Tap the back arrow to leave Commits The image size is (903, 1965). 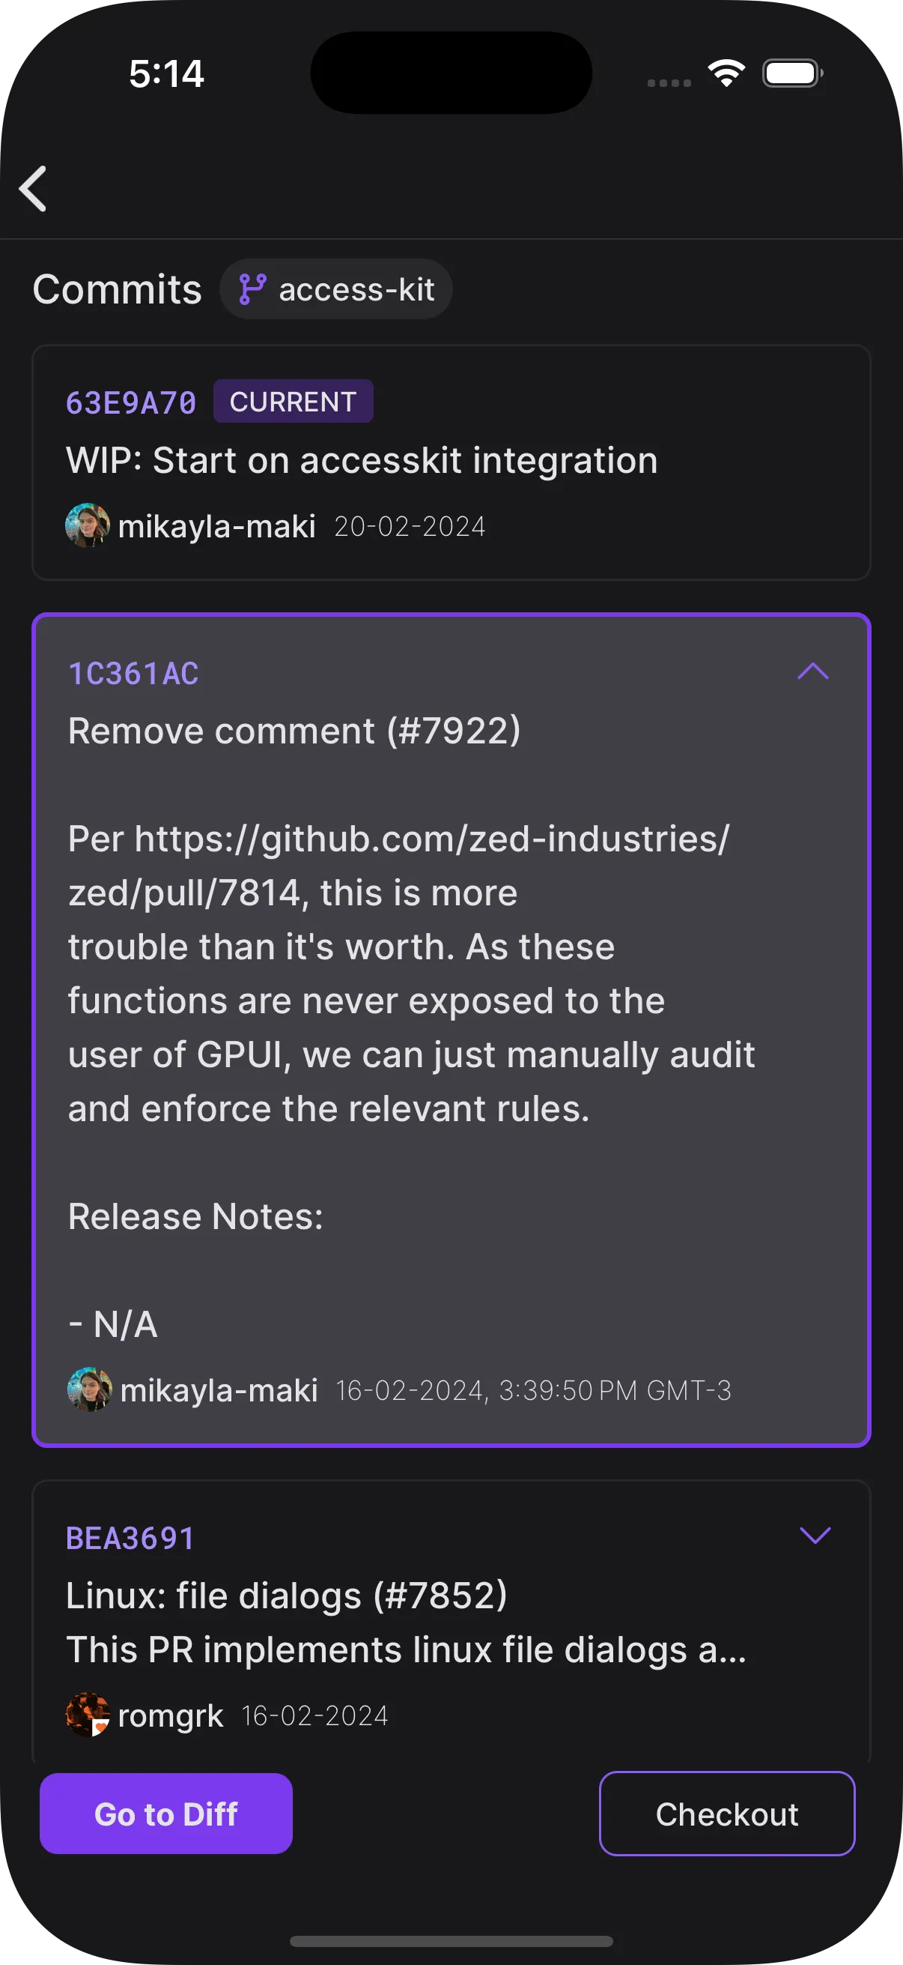(34, 187)
